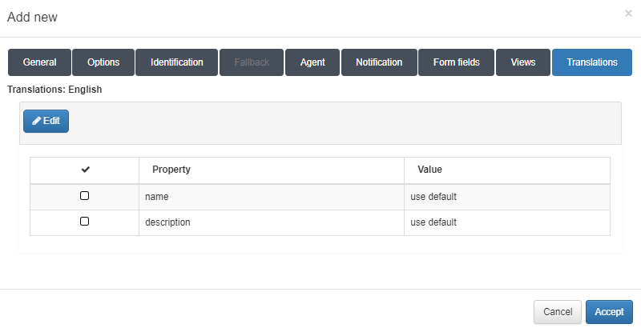Click the name row's use default value
Viewport: 641px width, 332px height.
(x=433, y=197)
